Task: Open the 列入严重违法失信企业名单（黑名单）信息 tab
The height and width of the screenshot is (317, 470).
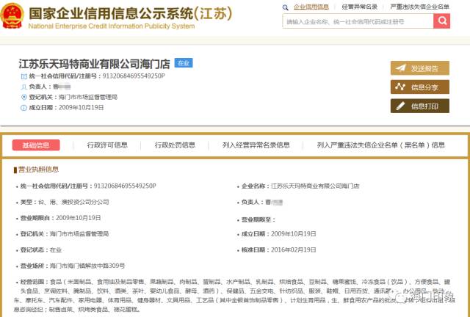Action: click(x=381, y=145)
